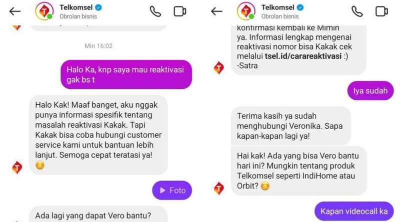
Task: Select the 'Iya sudah' sent message
Action: point(370,91)
